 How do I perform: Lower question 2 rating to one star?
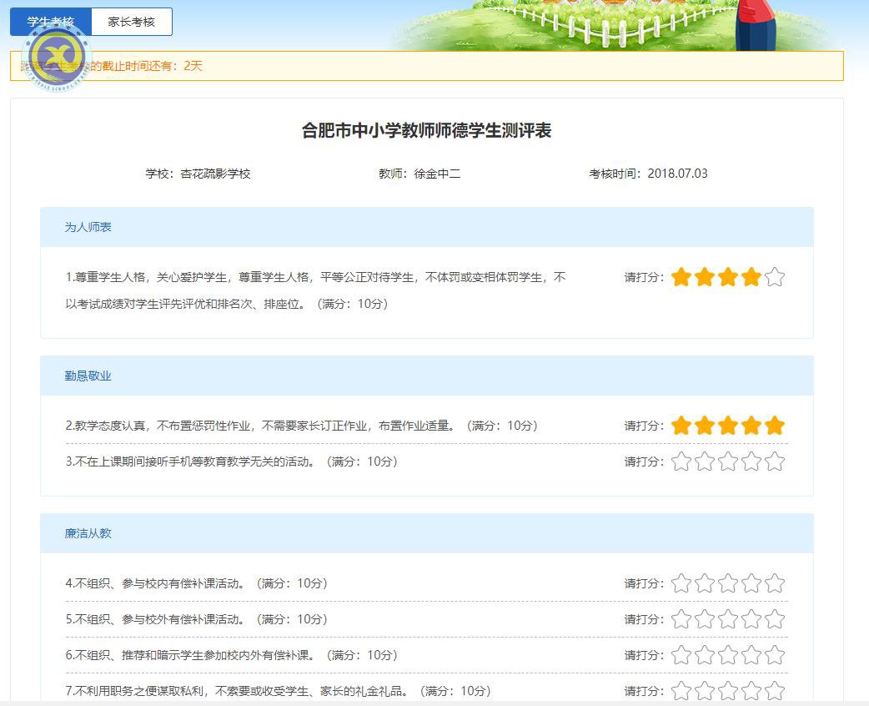click(681, 425)
